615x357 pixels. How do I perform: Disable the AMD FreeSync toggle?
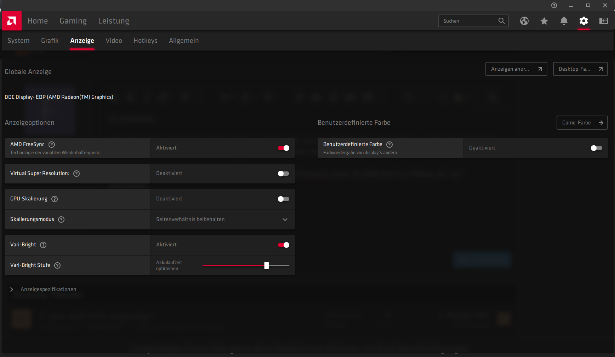pyautogui.click(x=283, y=148)
